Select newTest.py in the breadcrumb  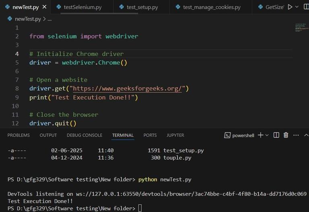[x=28, y=19]
